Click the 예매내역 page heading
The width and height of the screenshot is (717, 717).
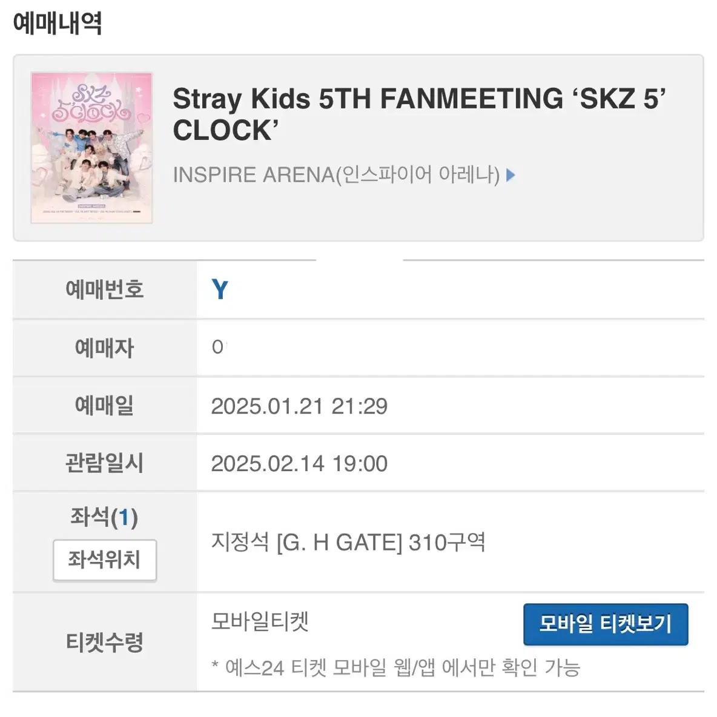(58, 24)
